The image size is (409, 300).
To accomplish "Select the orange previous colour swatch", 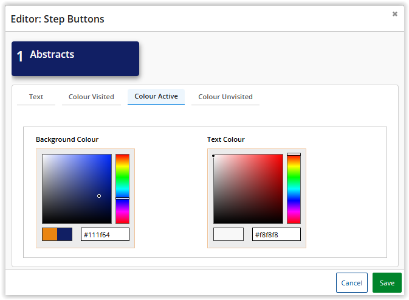I will [50, 234].
